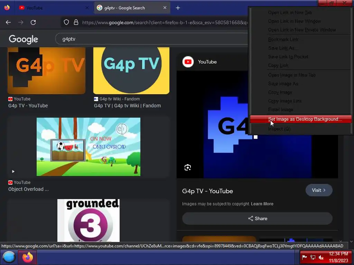Go to Google home via logo
The height and width of the screenshot is (265, 354).
[24, 39]
